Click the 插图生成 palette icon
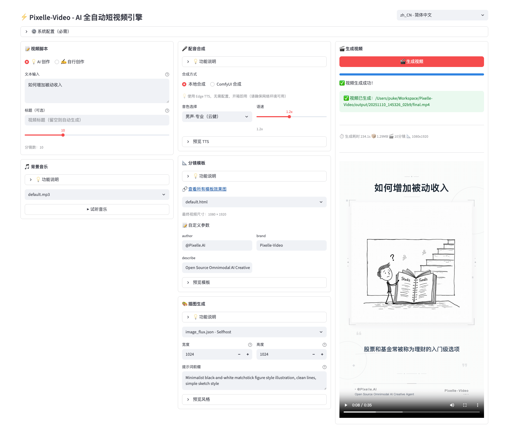The image size is (509, 433). tap(185, 304)
